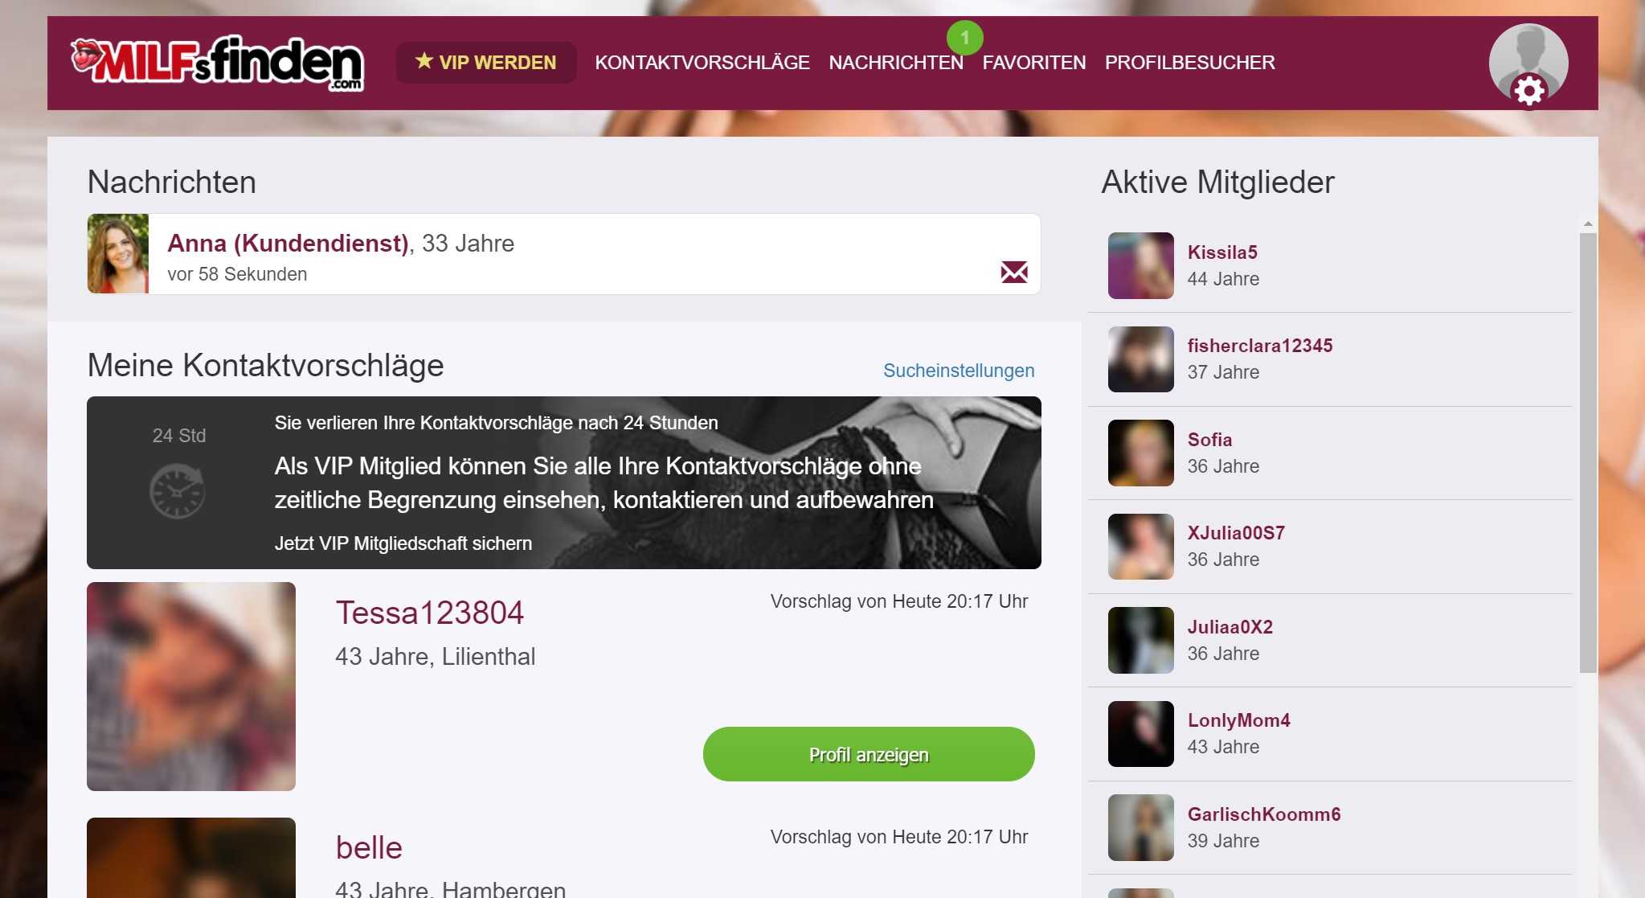Click belle's blurred profile photo

click(x=191, y=858)
